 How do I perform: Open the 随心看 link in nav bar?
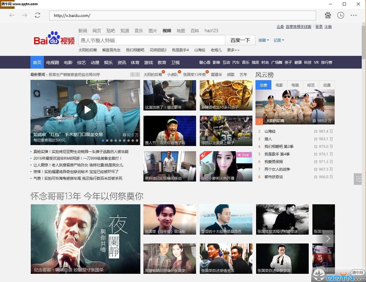tap(205, 63)
